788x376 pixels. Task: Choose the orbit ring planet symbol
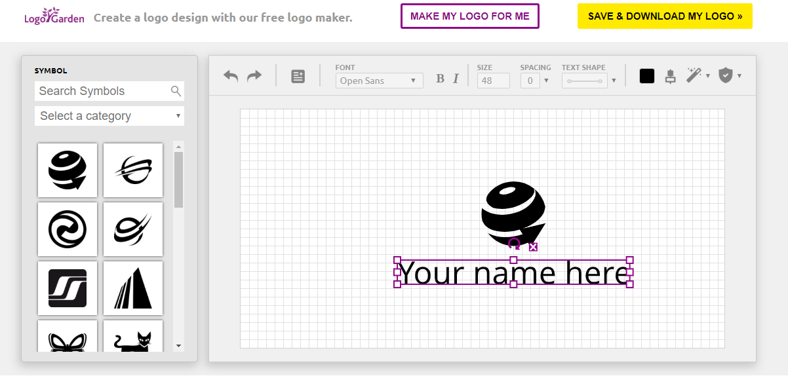133,170
